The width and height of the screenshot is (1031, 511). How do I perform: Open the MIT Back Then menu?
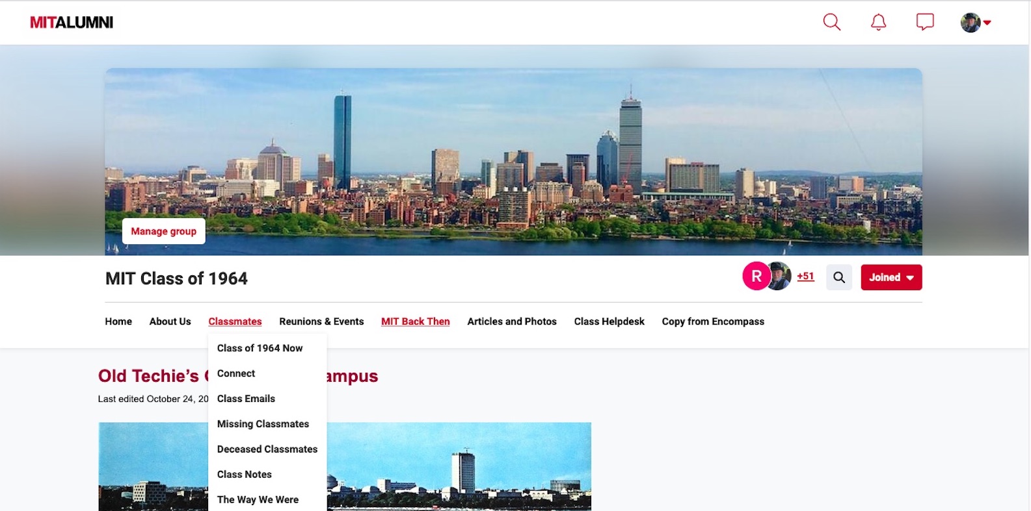point(415,321)
